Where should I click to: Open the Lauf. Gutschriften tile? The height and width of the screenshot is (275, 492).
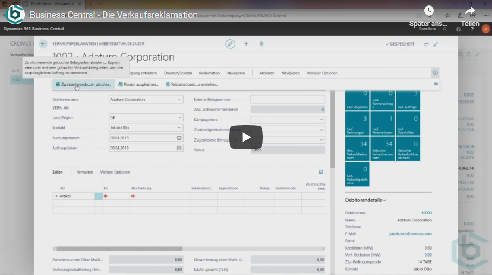(x=408, y=124)
